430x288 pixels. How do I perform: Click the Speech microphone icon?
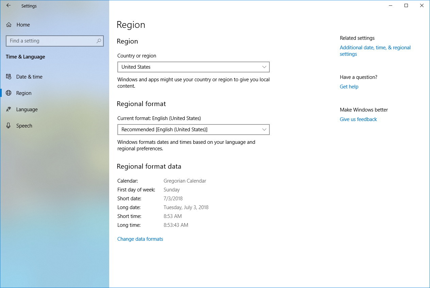tap(9, 126)
